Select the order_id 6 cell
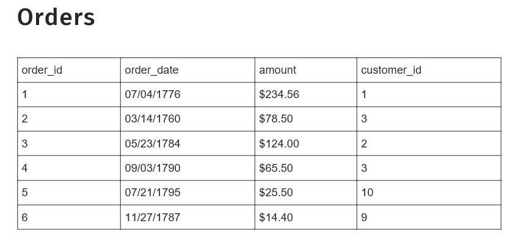Image resolution: width=521 pixels, height=248 pixels. coord(25,218)
